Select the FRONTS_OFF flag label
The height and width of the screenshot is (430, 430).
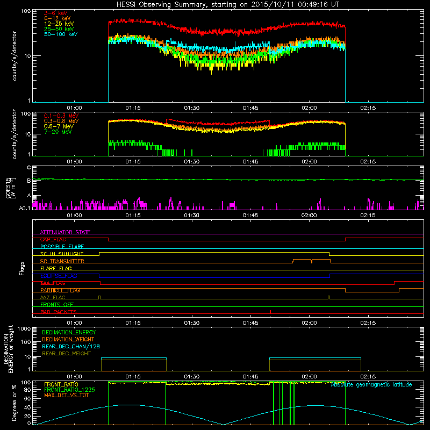57,305
